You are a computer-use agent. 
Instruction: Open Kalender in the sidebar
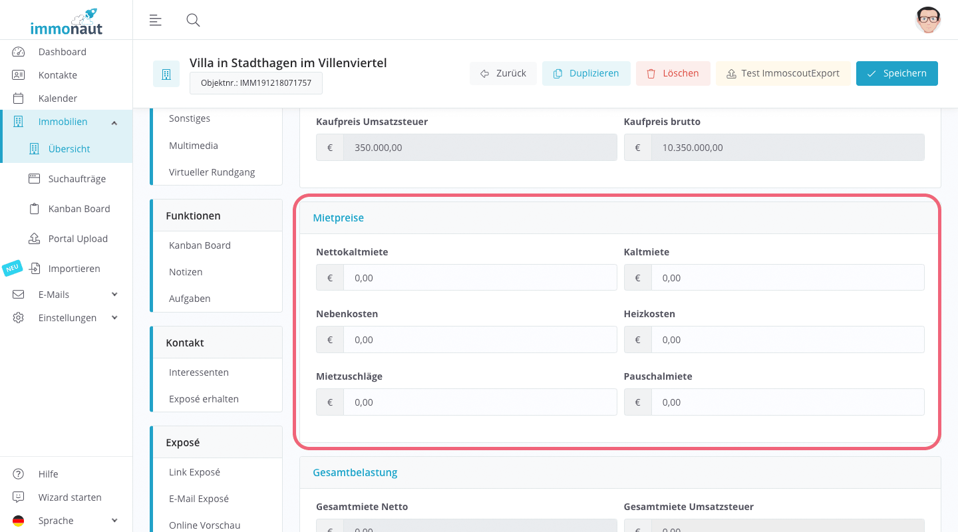click(x=57, y=98)
